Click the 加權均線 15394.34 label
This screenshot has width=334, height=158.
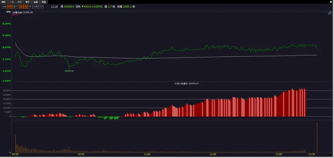(22, 12)
